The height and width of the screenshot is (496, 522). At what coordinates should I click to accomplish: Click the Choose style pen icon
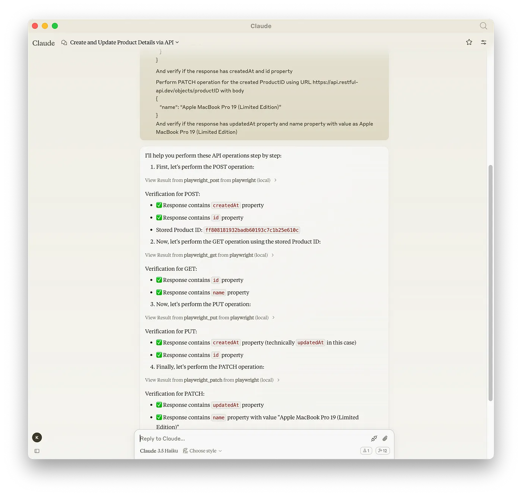pyautogui.click(x=185, y=451)
